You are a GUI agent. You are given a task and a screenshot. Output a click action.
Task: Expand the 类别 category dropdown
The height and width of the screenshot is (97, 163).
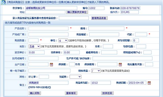click(34, 46)
